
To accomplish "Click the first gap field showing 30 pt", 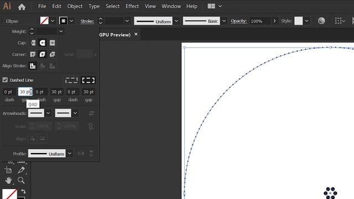I will (x=25, y=92).
